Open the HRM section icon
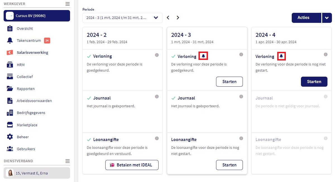 (9, 64)
